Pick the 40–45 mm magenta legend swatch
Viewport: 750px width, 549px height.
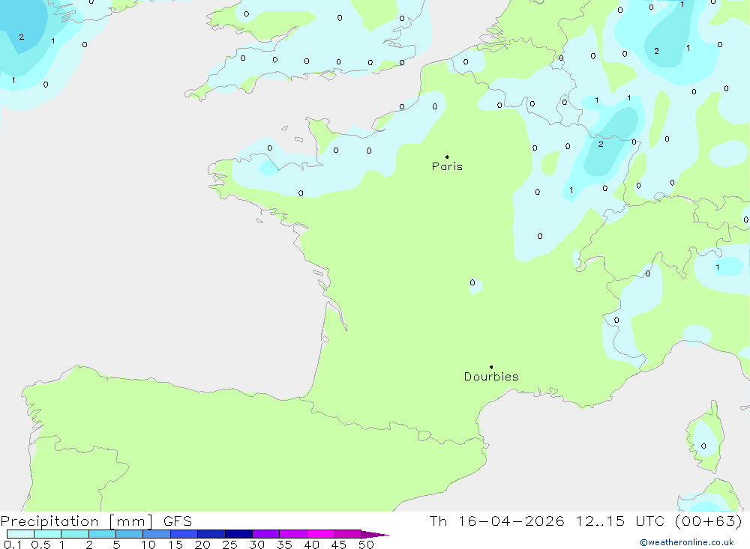coord(320,534)
